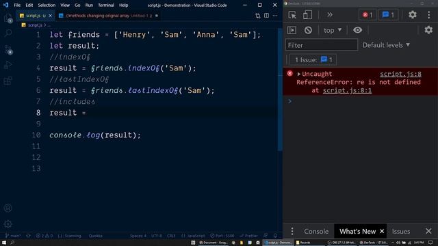
Task: Click the '1 Issue' button in console
Action: click(x=313, y=59)
